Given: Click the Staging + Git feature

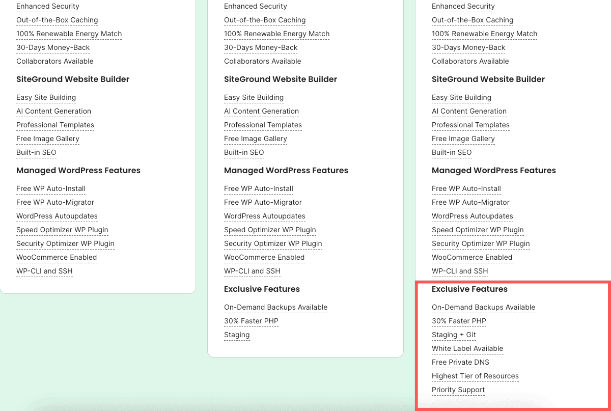Looking at the screenshot, I should click(x=454, y=335).
